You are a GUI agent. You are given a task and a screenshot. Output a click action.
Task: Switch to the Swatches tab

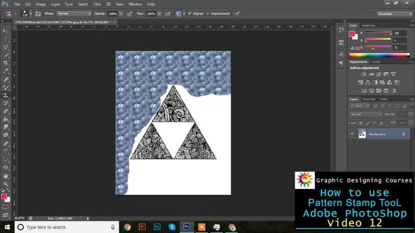click(x=368, y=26)
